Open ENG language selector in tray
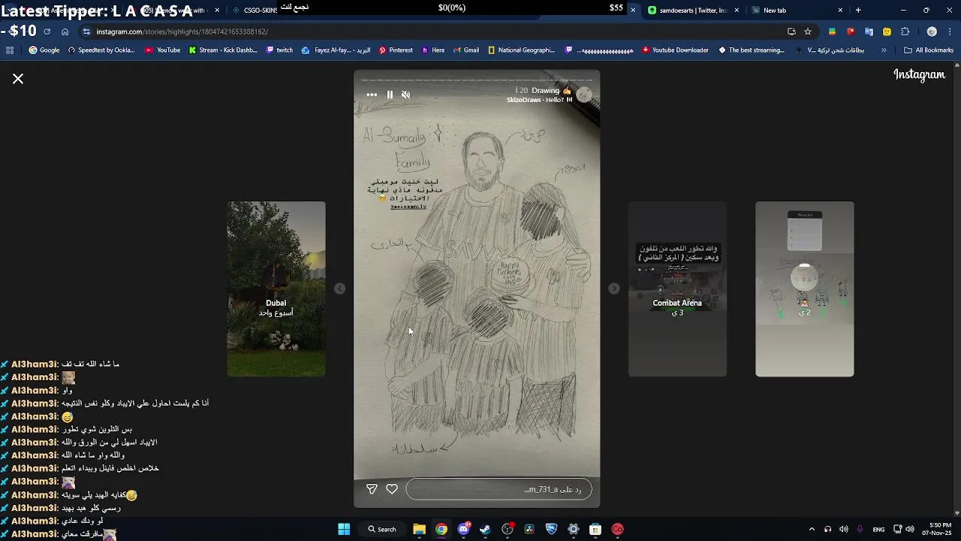Screen dimensions: 961x541 tap(878, 529)
